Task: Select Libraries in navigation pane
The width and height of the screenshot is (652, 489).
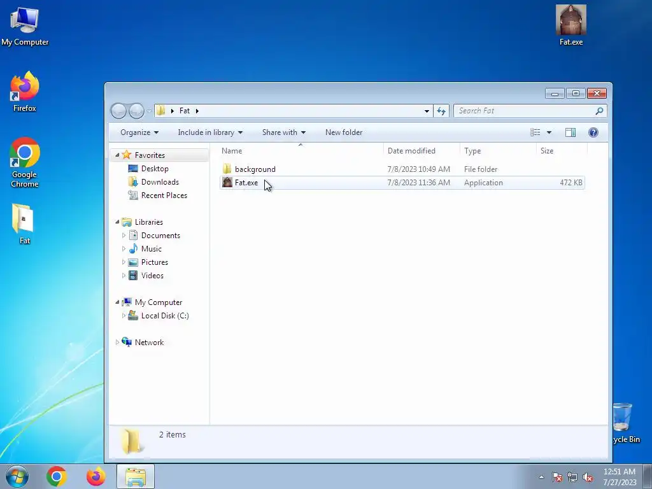Action: click(x=149, y=222)
